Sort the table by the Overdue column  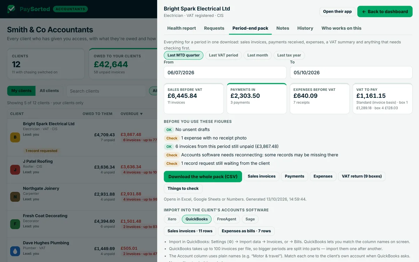tap(132, 114)
